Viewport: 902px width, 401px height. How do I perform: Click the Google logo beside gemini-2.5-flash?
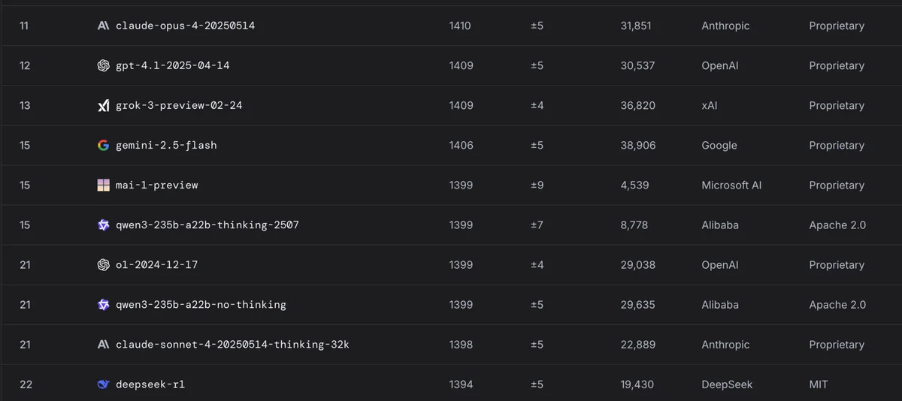coord(104,146)
